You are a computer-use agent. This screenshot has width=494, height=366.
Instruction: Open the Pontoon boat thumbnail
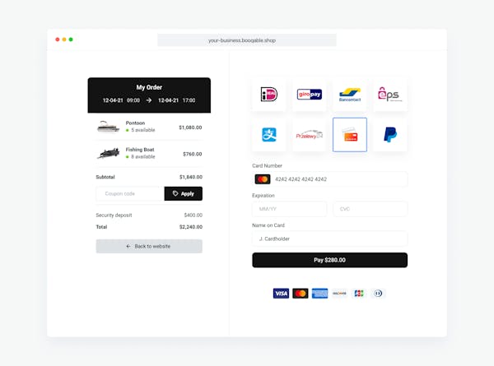click(108, 127)
